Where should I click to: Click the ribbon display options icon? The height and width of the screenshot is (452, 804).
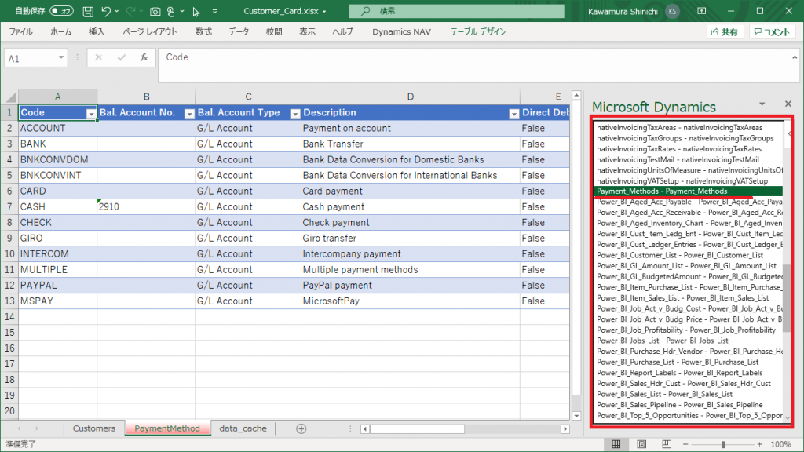[702, 11]
